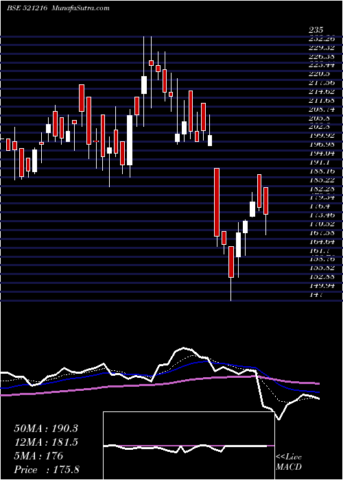Click the 149.94 price level label

tap(322, 286)
